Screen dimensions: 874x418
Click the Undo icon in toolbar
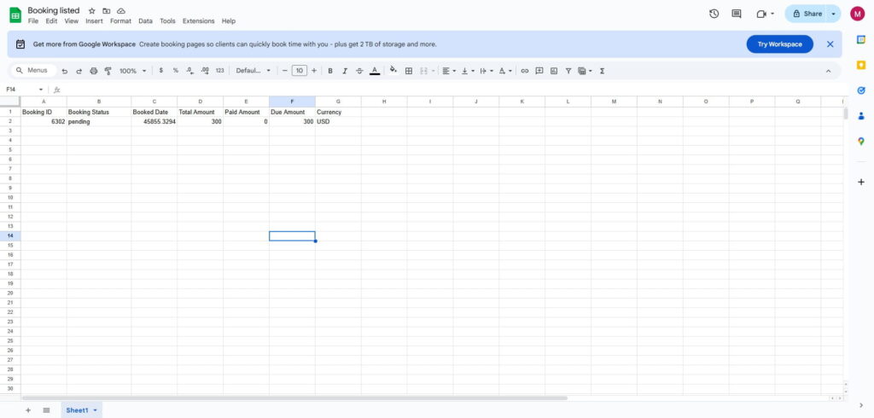[65, 71]
